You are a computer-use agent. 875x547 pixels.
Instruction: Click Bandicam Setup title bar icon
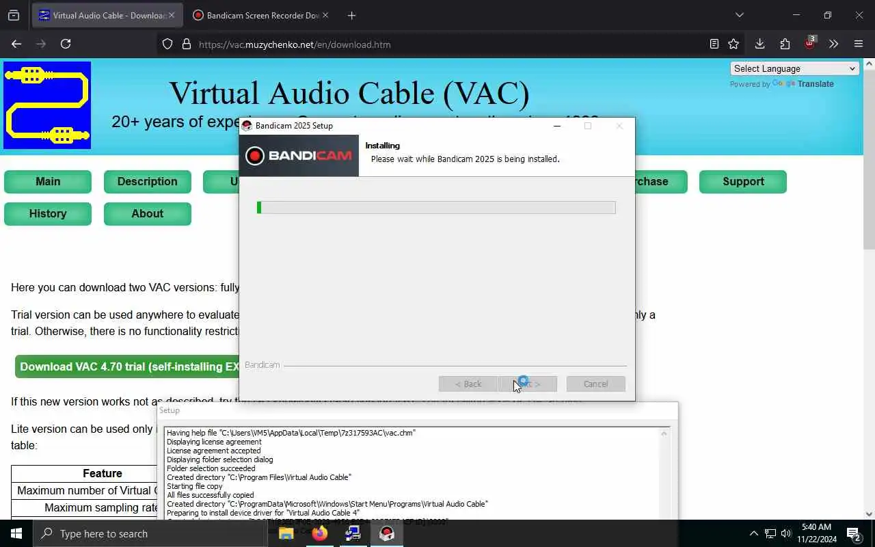click(247, 126)
